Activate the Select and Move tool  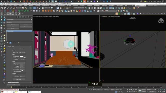tap(34, 8)
